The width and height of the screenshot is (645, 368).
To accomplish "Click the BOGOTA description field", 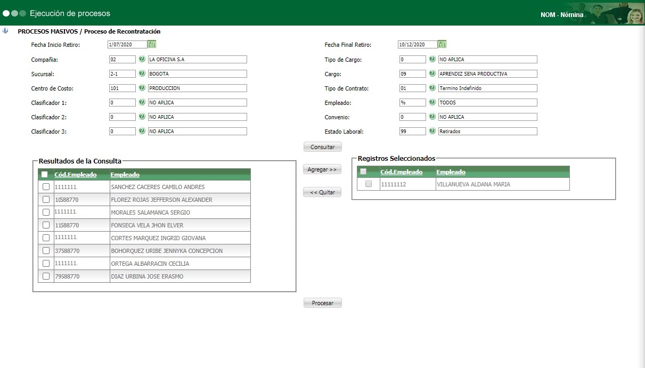I will pyautogui.click(x=198, y=73).
